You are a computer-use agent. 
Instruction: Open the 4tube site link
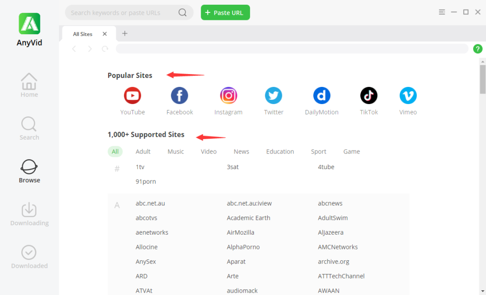coord(326,167)
